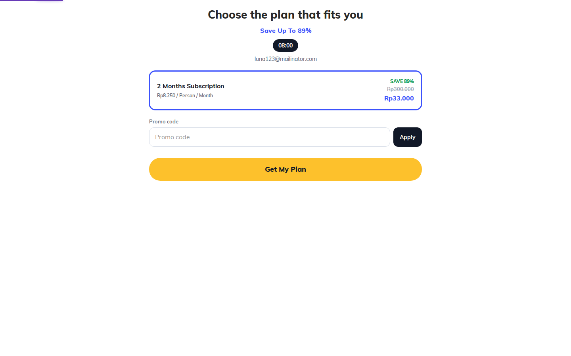Click the Rp8.250 / Person / Month text
Screen dimensions: 571x356
click(x=185, y=95)
